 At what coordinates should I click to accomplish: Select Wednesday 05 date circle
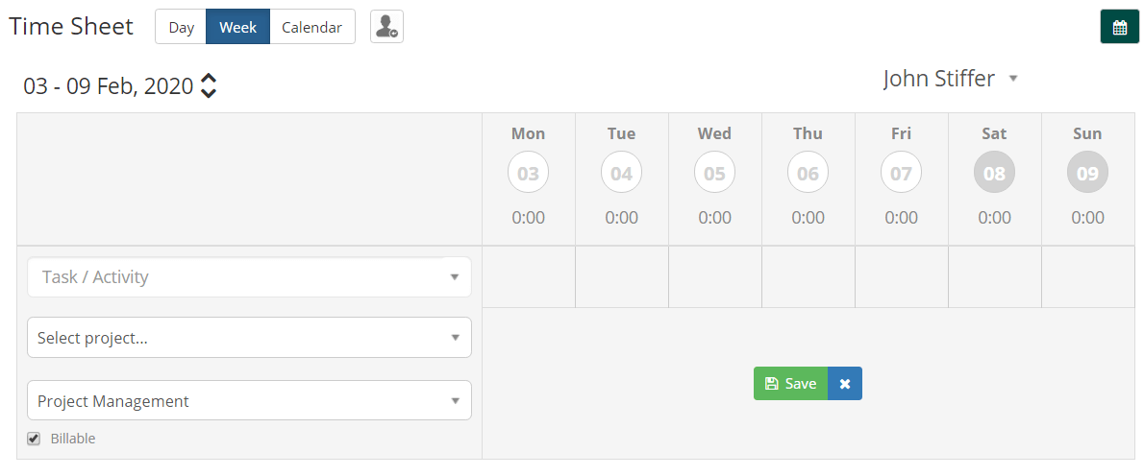coord(715,173)
